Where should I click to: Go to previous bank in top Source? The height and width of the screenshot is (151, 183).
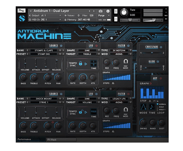27,50
